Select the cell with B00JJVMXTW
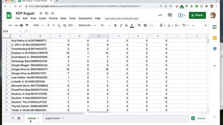The image size is (223, 125). [x=40, y=53]
